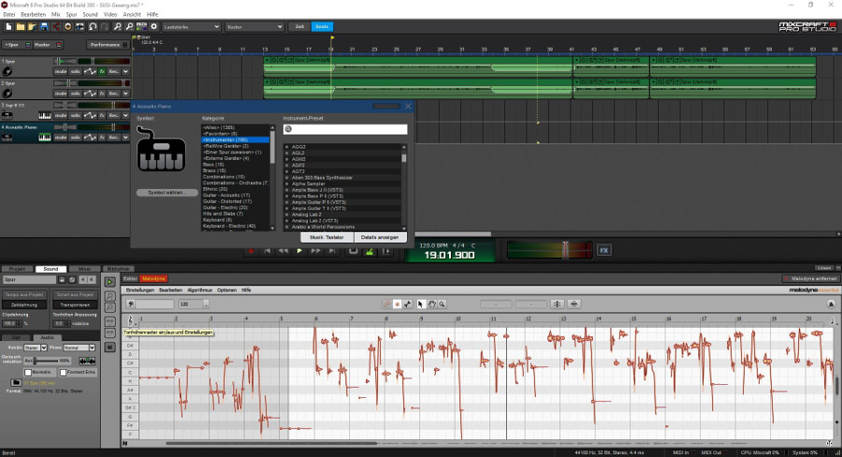Arm Rec. on Acoustic Piano track
Image resolution: width=842 pixels, height=457 pixels.
(x=114, y=137)
